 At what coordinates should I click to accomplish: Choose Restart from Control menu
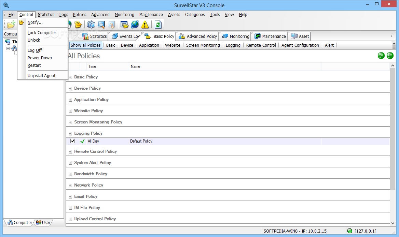click(42, 65)
